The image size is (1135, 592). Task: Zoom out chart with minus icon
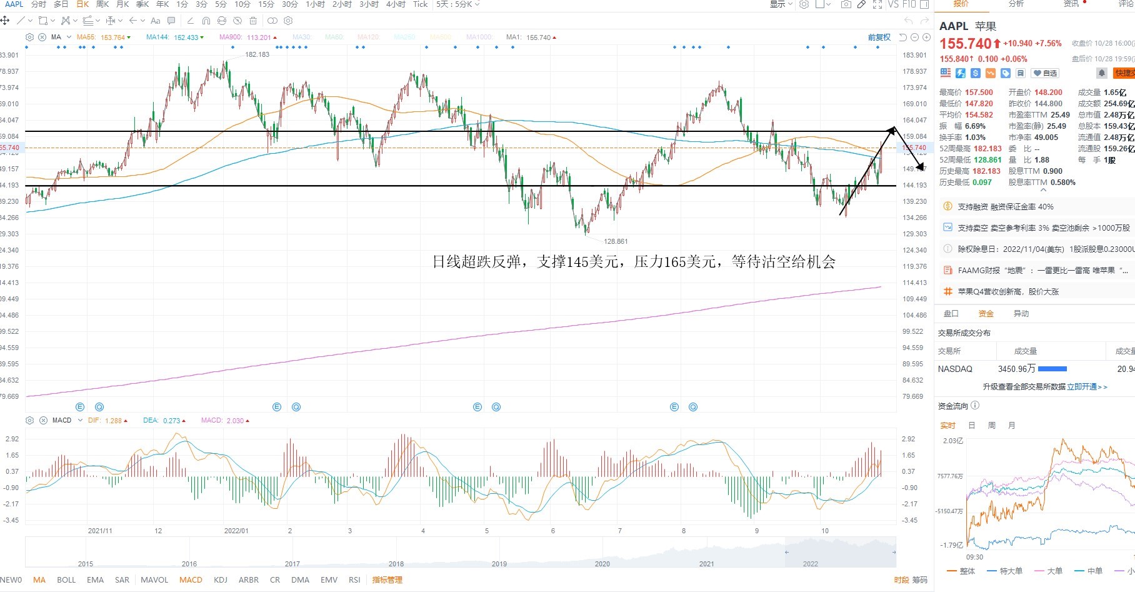914,38
